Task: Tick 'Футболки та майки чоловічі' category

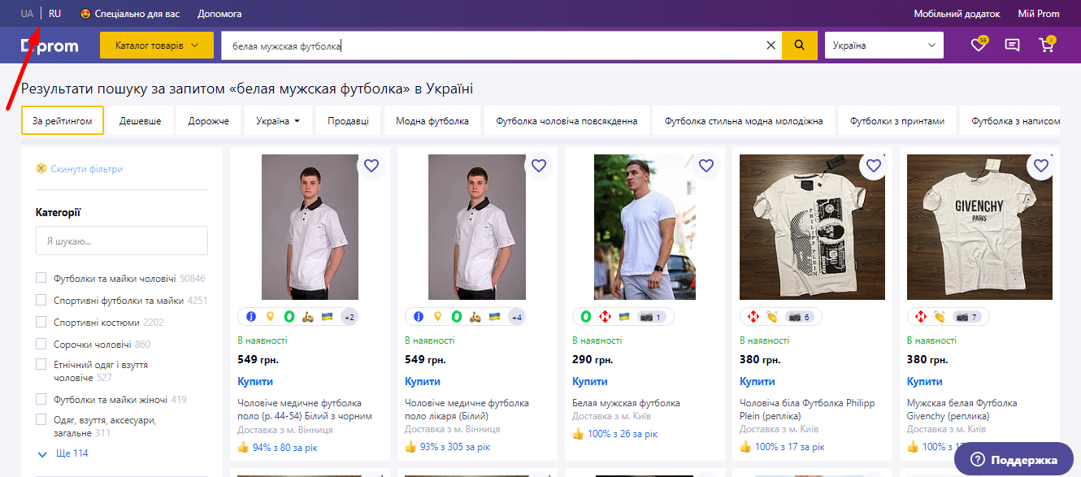Action: 41,278
